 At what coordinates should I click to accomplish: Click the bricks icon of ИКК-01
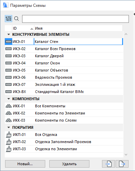pyautogui.click(x=9, y=106)
